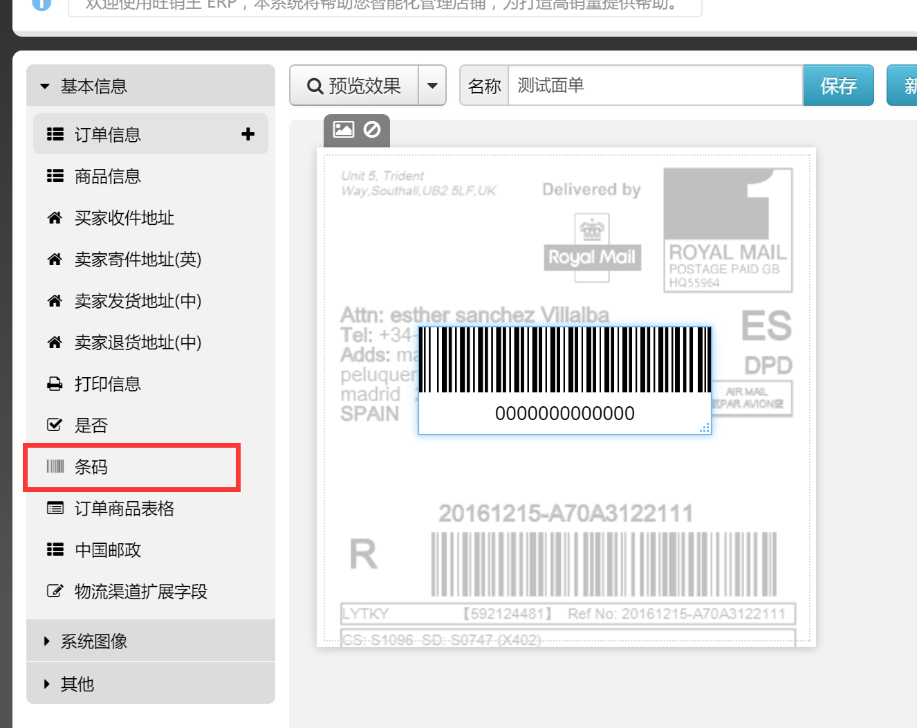Select the 订单信息 list icon
This screenshot has width=917, height=728.
(55, 134)
